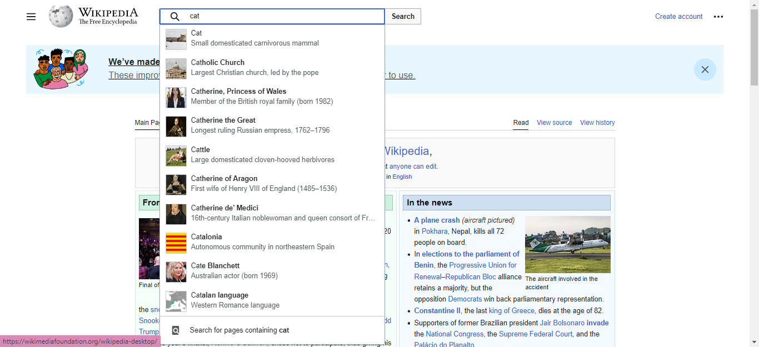Screen dimensions: 759x347
Task: Choose the Catholic Church suggestion
Action: pyautogui.click(x=217, y=63)
